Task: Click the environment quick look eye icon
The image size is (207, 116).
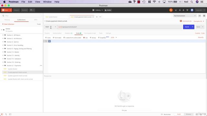Action: (x=200, y=16)
